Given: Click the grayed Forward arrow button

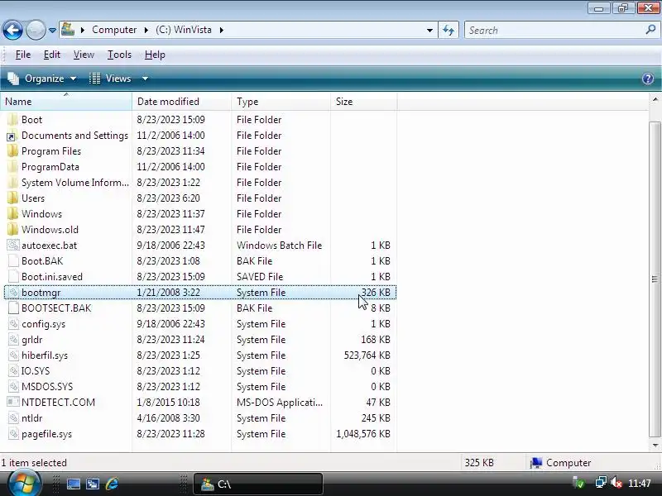Looking at the screenshot, I should [36, 30].
